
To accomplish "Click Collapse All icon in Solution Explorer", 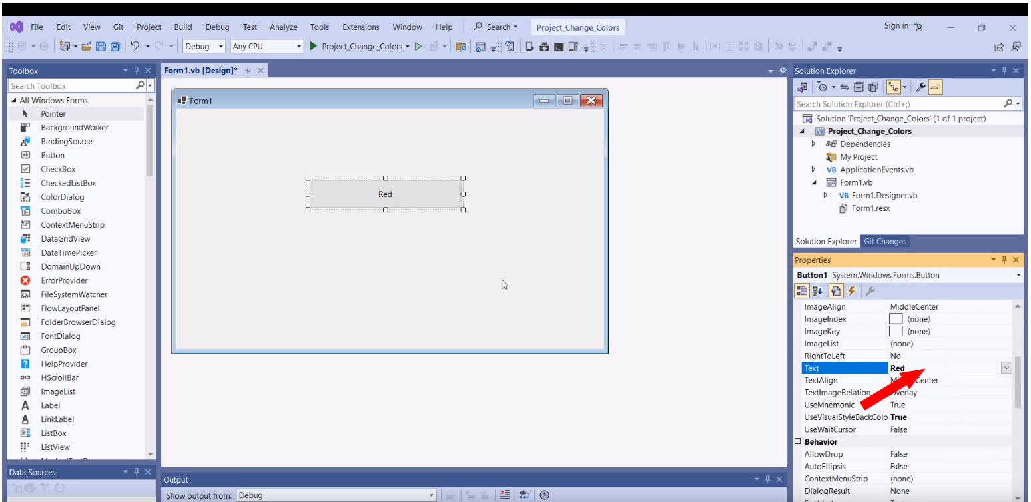I will coord(859,87).
